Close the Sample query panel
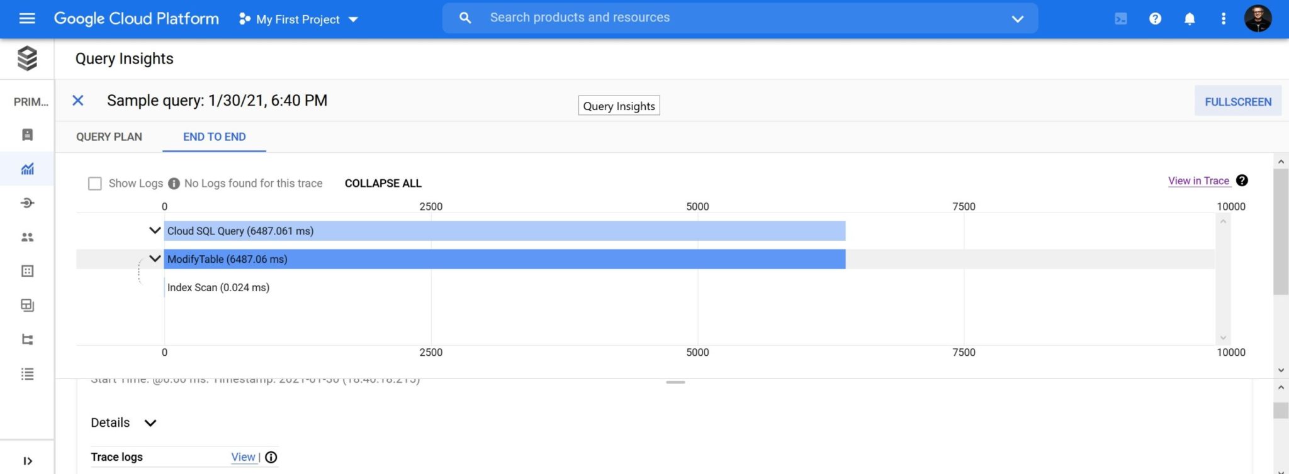1289x474 pixels. pos(78,101)
